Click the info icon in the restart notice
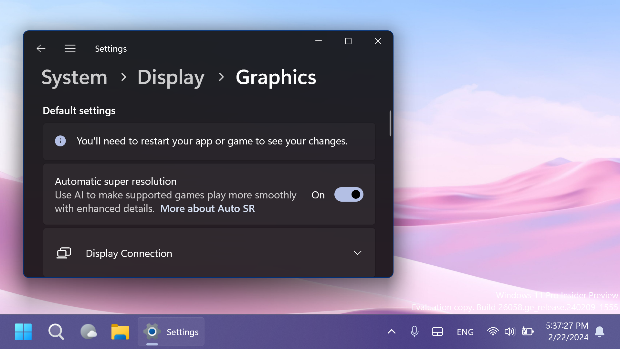 [x=60, y=141]
